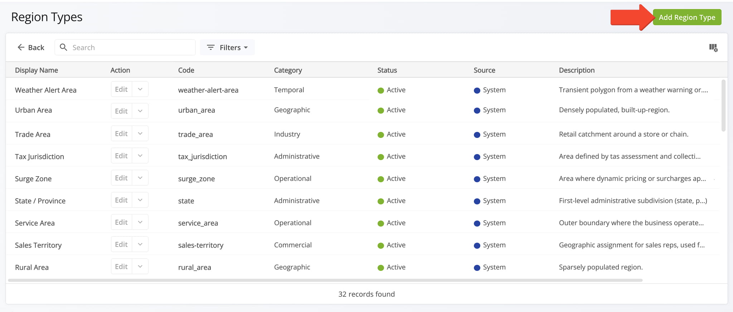Screen dimensions: 733x312
Task: Click the Action column header
Action: [120, 70]
